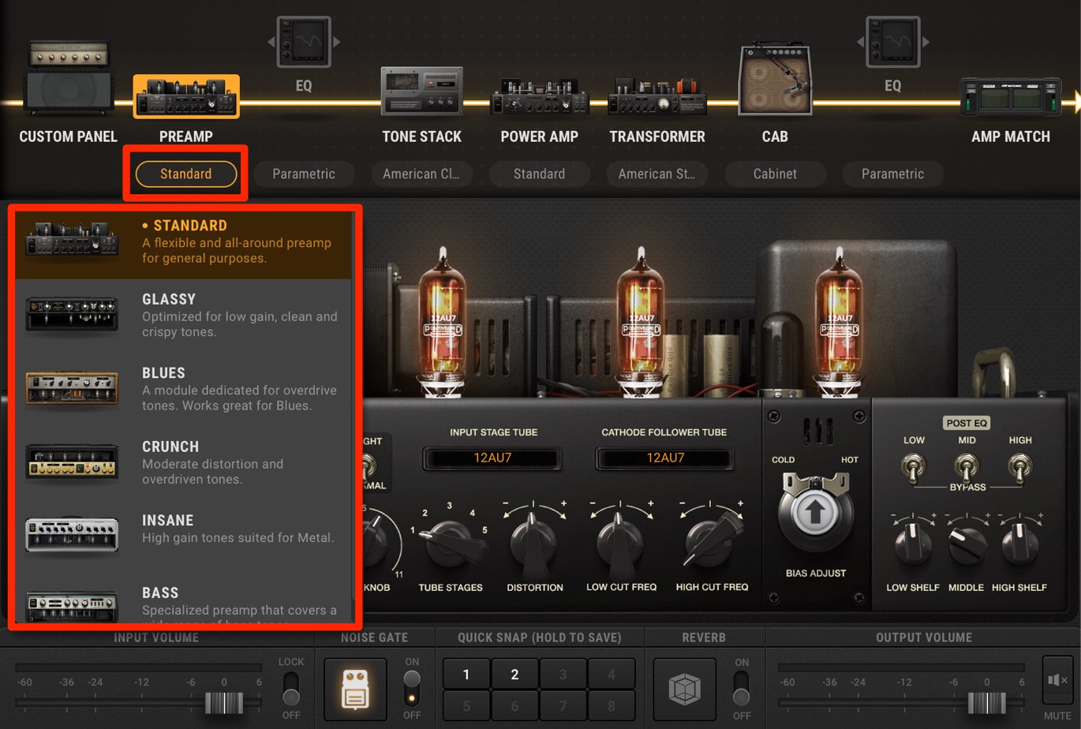
Task: Open the Transformer American St... dropdown
Action: (656, 174)
